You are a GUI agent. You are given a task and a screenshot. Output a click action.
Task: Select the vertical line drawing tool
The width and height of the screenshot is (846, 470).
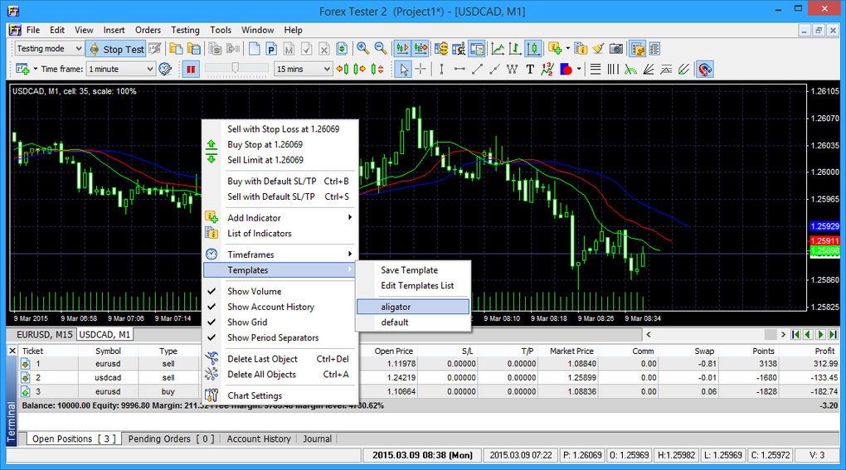coord(441,69)
